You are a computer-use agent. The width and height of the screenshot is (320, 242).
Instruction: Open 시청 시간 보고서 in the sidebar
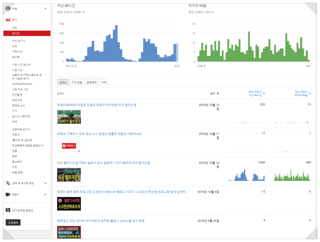[21, 65]
